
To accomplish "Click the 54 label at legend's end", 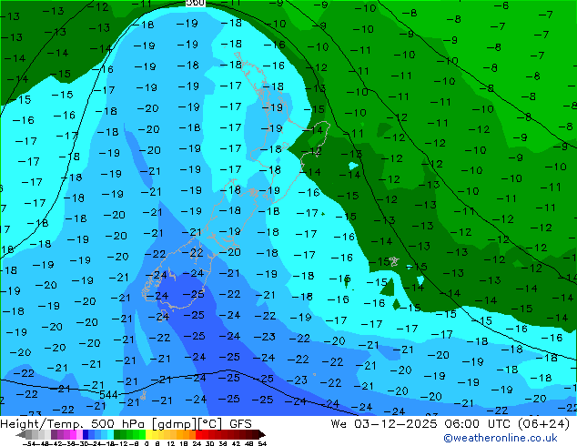I will [262, 443].
